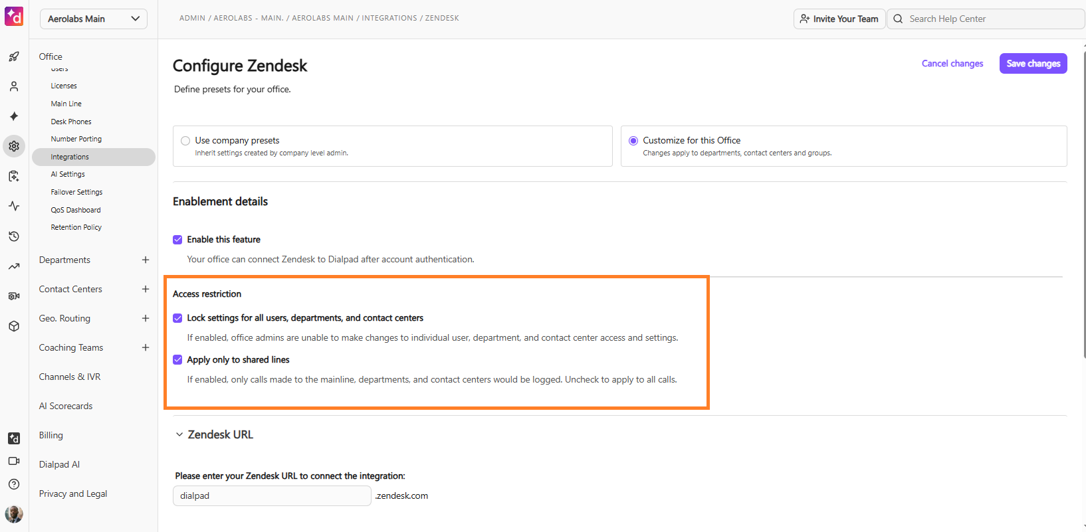This screenshot has height=532, width=1086.
Task: Click the dark Dialpad app icon near bottom
Action: (14, 438)
